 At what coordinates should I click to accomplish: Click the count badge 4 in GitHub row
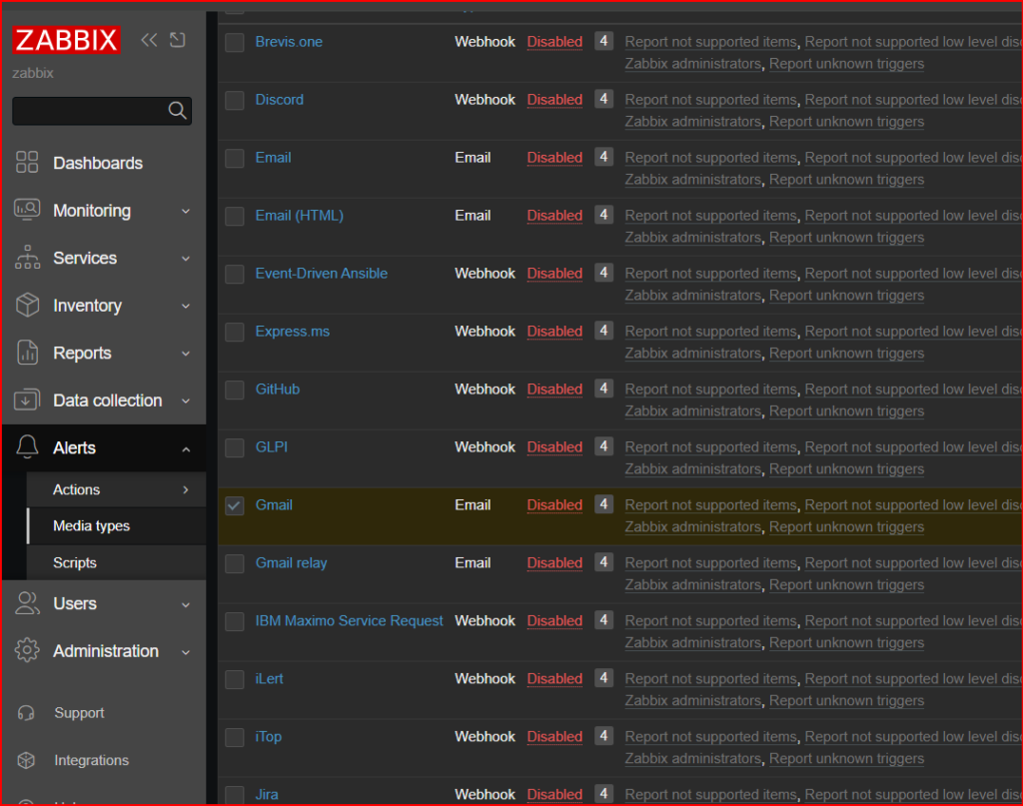[x=603, y=389]
